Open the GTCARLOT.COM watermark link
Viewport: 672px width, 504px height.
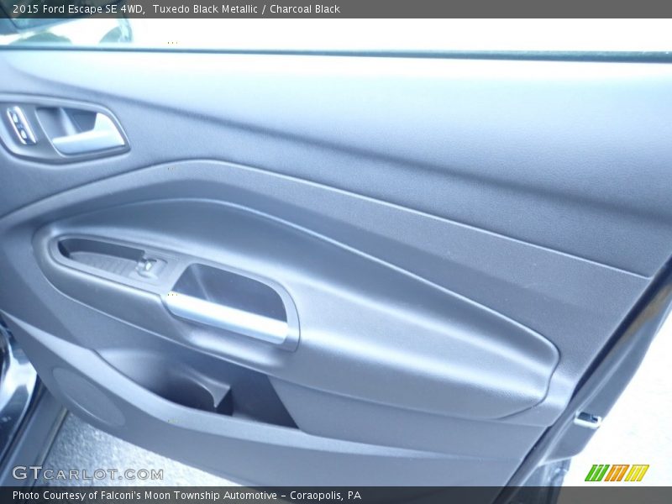point(87,474)
